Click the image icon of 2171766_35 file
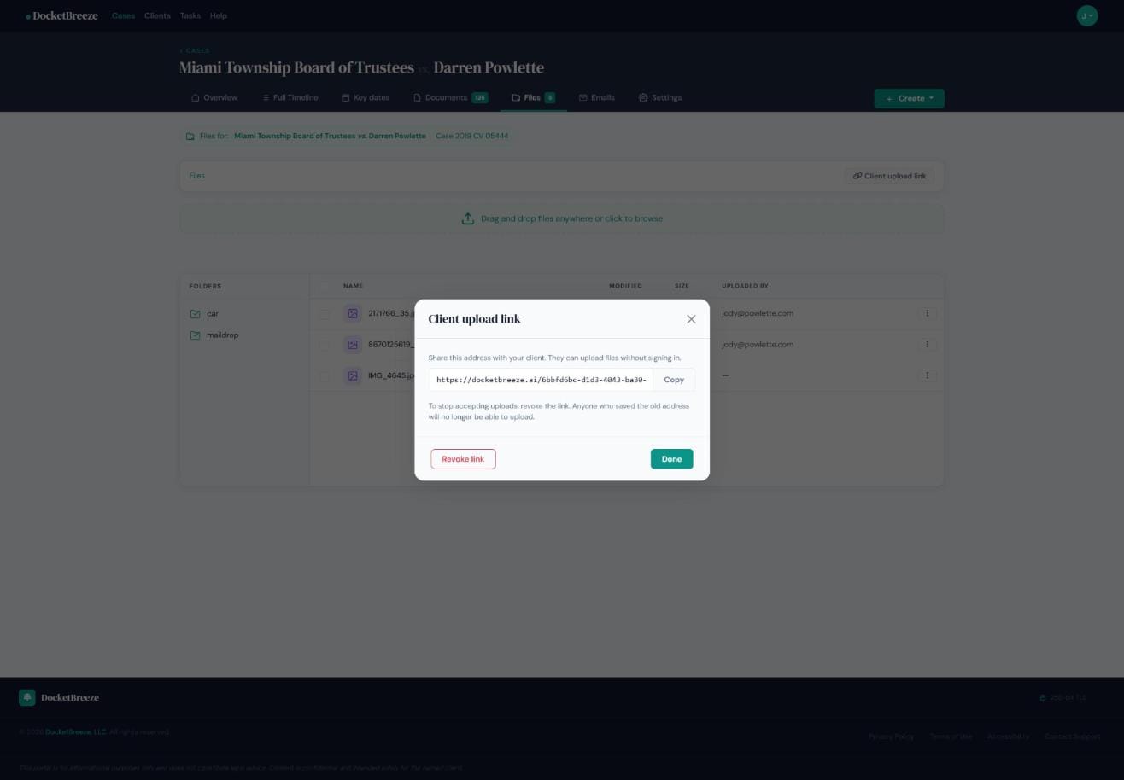 (352, 314)
